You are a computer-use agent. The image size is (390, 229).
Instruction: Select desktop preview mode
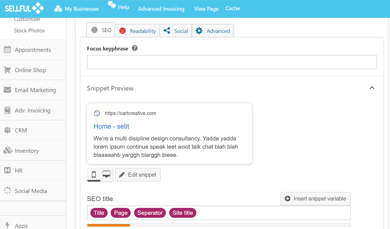click(107, 174)
